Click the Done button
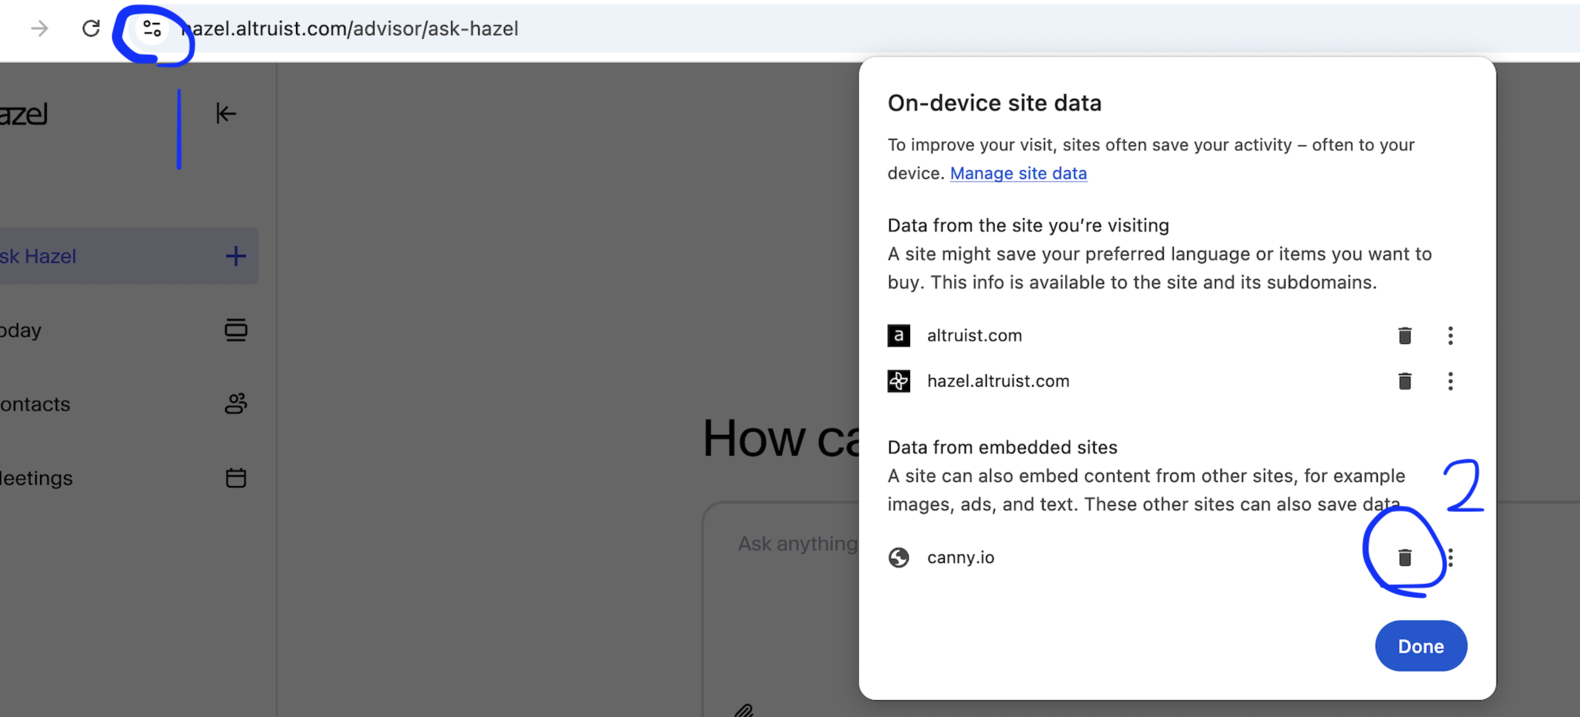Viewport: 1580px width, 717px height. pyautogui.click(x=1420, y=646)
